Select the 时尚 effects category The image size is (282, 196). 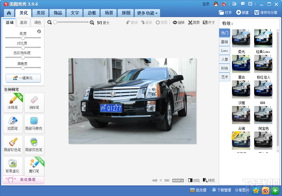(x=225, y=68)
